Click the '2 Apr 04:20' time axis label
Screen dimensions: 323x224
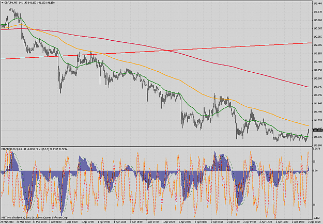coord(217,222)
